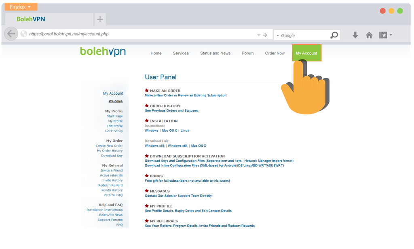414x249 pixels.
Task: Click Contact Our Sales or Support Team link
Action: click(178, 196)
